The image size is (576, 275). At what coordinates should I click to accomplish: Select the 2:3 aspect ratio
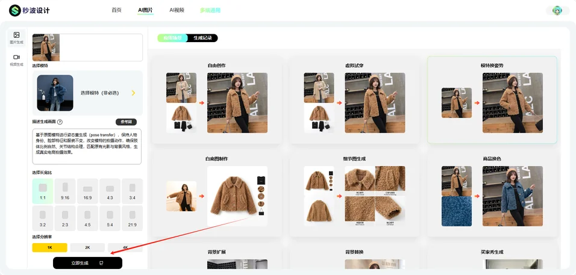coord(65,218)
